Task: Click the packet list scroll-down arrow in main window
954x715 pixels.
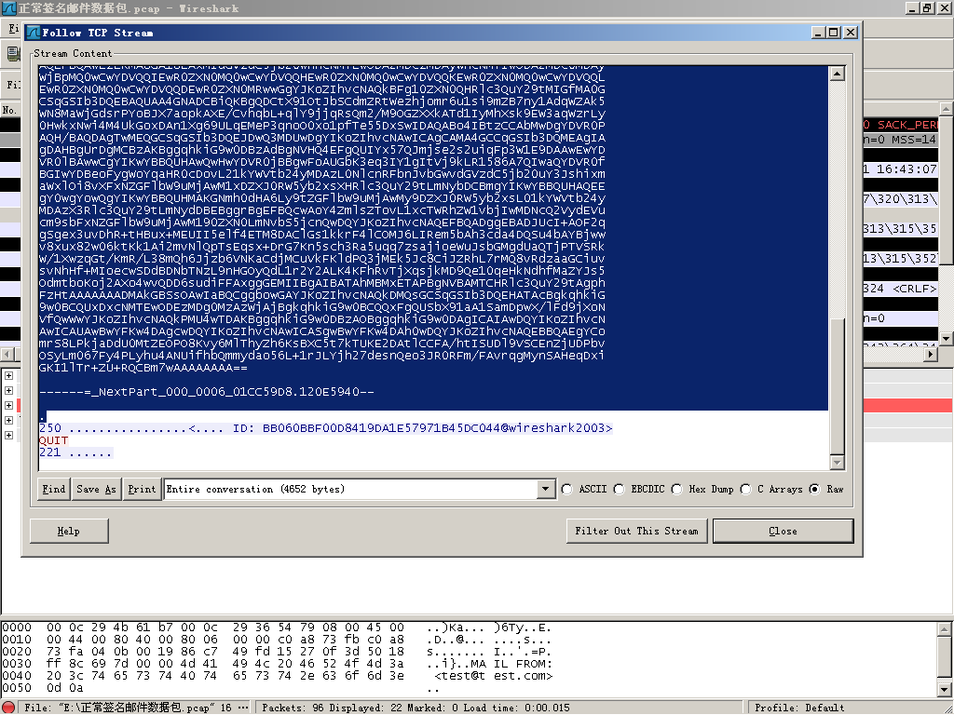Action: tap(947, 337)
